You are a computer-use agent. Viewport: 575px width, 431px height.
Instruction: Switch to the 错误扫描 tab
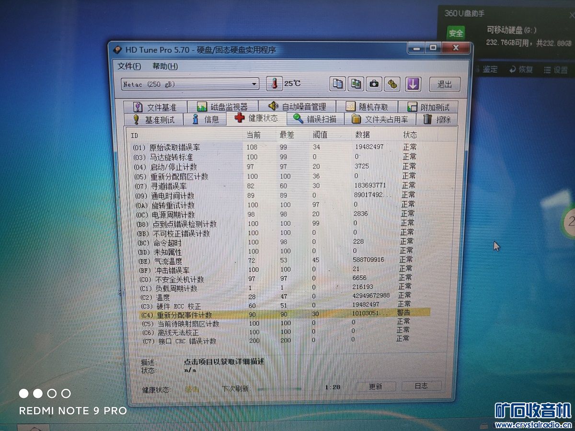315,119
